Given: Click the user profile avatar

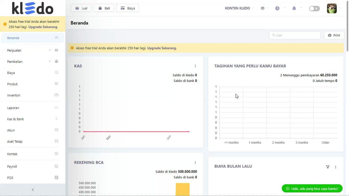Looking at the screenshot, I should coord(332,8).
